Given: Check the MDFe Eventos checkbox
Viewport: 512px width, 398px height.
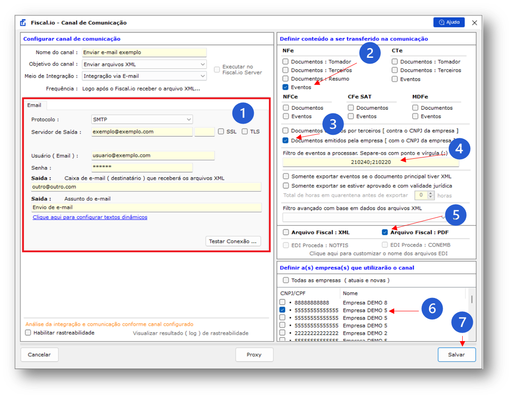Looking at the screenshot, I should click(x=415, y=116).
